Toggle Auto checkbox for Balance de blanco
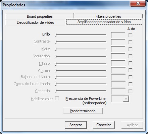This screenshot has height=134, width=148. click(x=131, y=77)
